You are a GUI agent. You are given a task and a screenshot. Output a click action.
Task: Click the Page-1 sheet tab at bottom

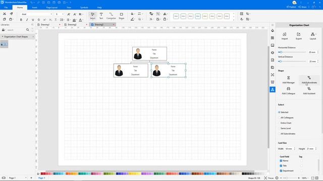42,178
